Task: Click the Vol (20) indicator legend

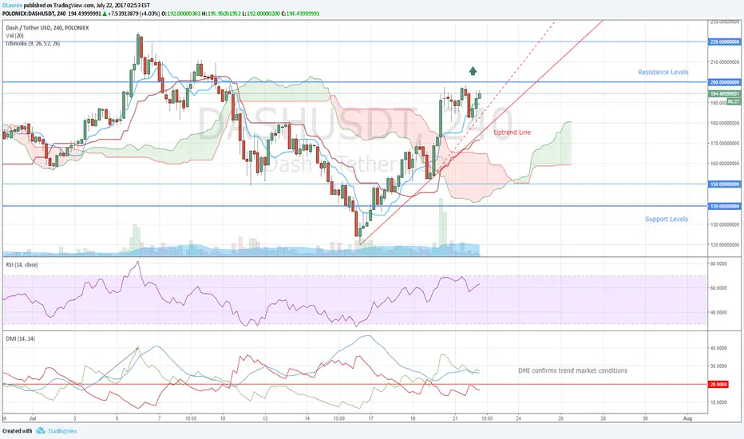Action: 15,36
